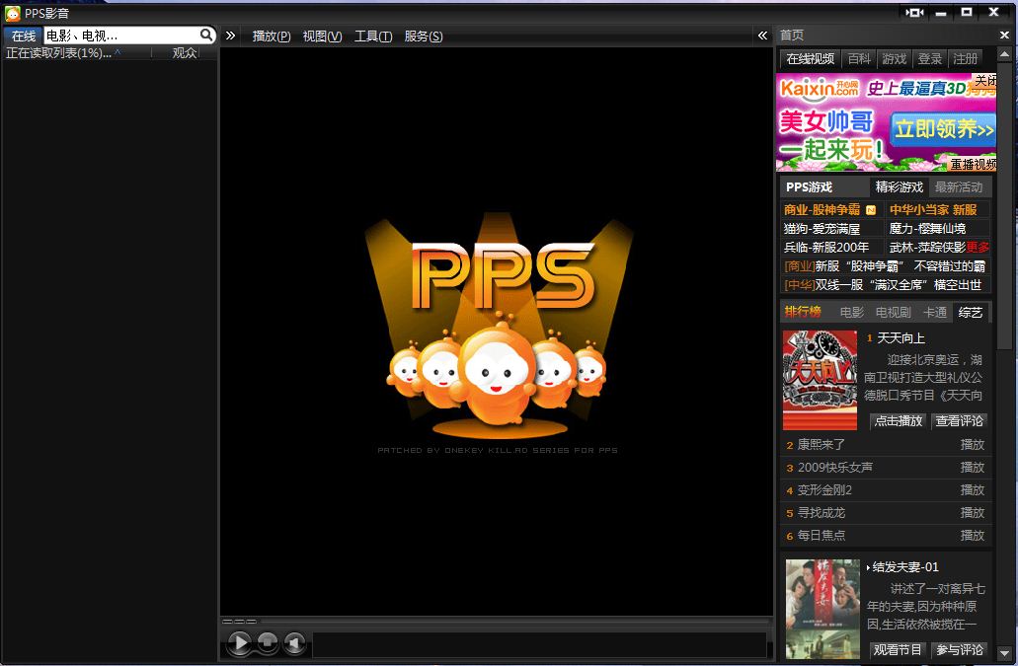Sort list by 观众 column header
This screenshot has width=1018, height=666.
click(x=185, y=53)
